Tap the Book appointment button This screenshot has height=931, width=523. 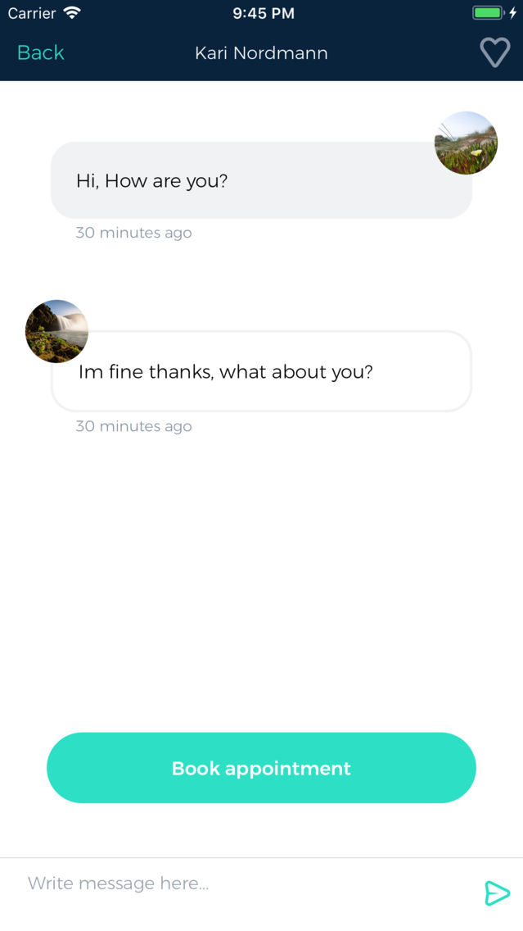(x=261, y=768)
